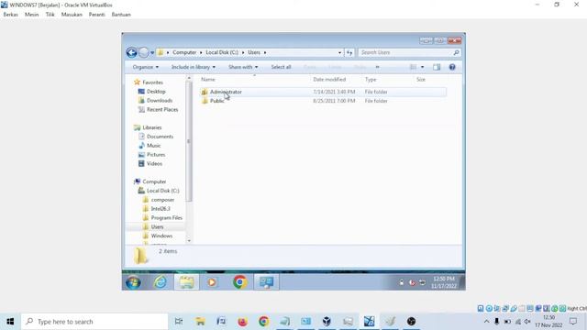
Task: Click the refresh icon beside address bar
Action: 349,52
